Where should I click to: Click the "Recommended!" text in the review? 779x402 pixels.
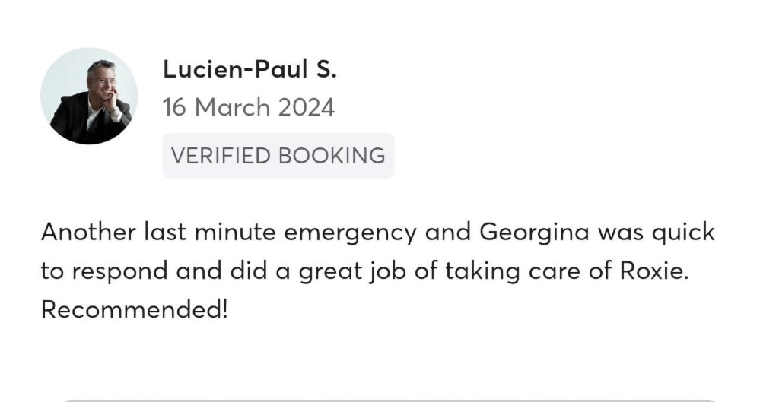(x=134, y=310)
